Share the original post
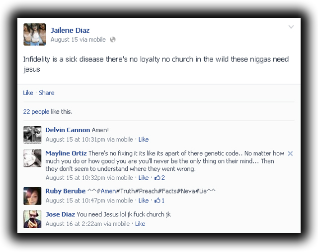Image resolution: width=318 pixels, height=252 pixels. coord(47,93)
